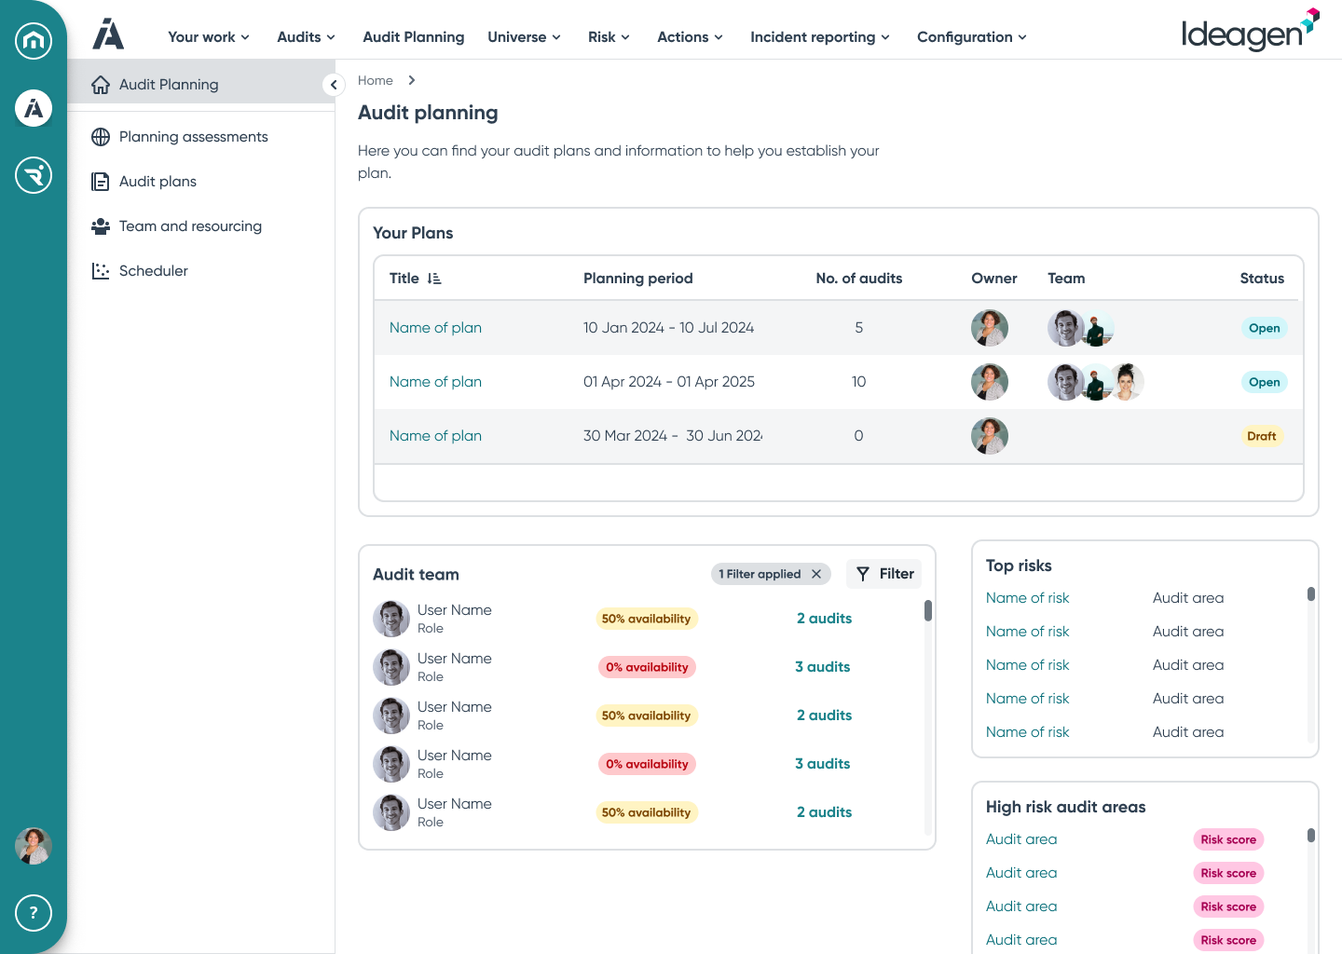Click the '1 Filter applied' chip label
Viewport: 1342px width, 954px height.
tap(760, 574)
